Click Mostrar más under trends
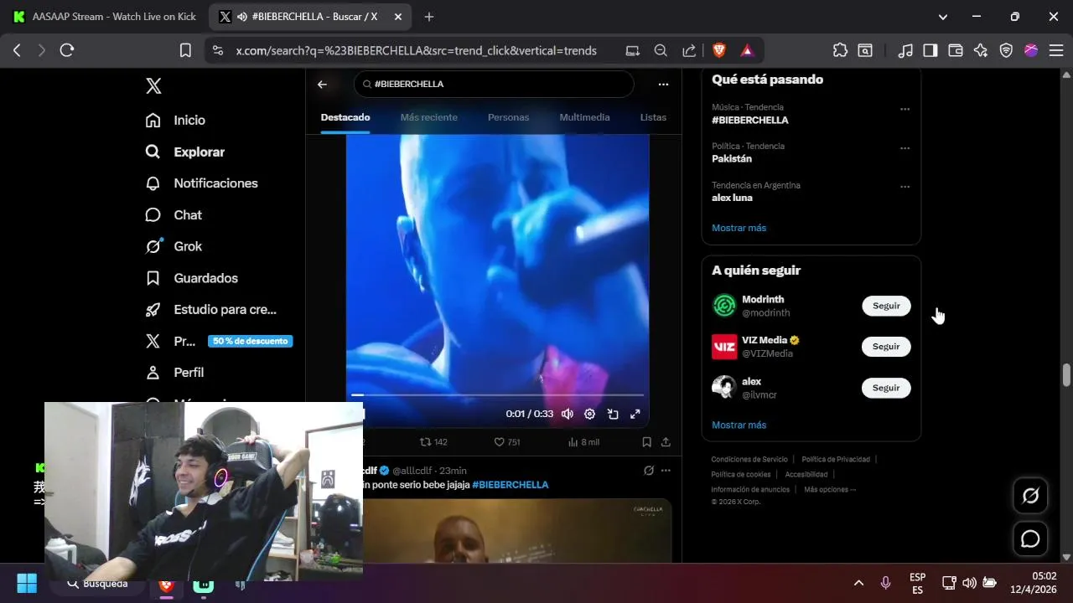 739,228
